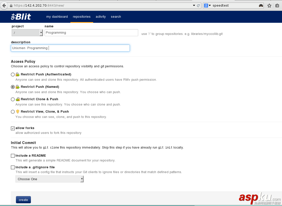Image resolution: width=282 pixels, height=206 pixels.
Task: Enable Include a .gitignore file checkbox
Action: tap(13, 167)
